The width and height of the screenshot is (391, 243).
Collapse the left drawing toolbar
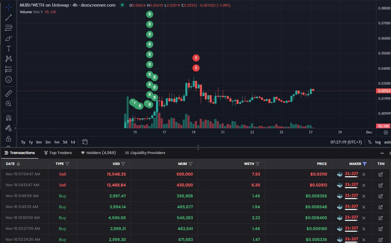click(x=15, y=128)
